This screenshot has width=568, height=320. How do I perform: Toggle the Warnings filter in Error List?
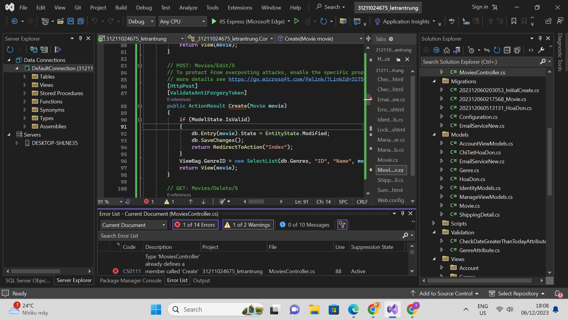[248, 225]
